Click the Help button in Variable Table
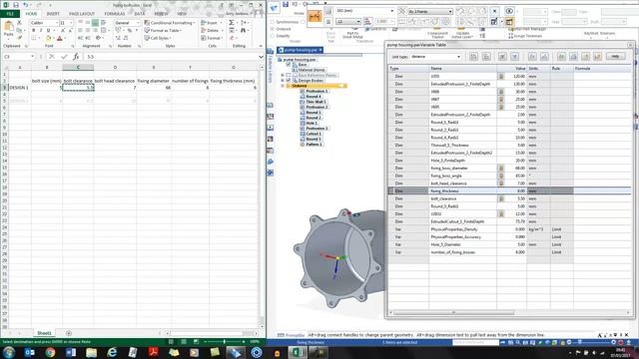 [615, 57]
